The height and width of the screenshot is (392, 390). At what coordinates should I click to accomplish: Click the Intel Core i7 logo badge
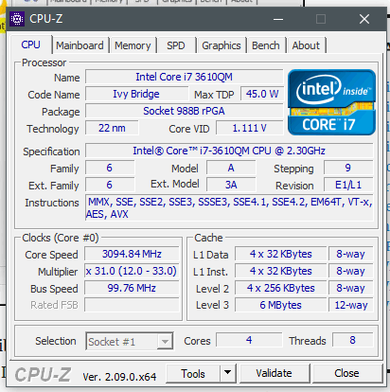point(331,102)
